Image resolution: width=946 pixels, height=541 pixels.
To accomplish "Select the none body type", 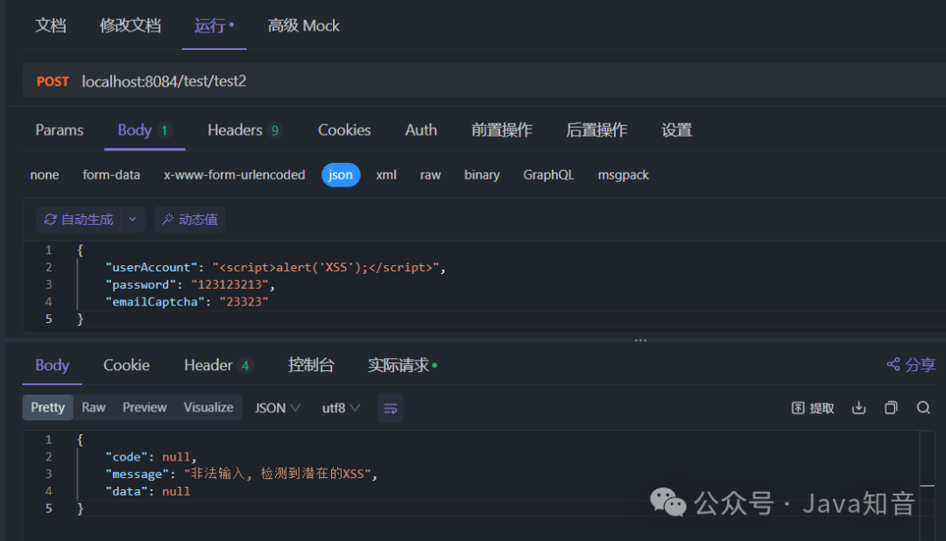I will point(45,175).
